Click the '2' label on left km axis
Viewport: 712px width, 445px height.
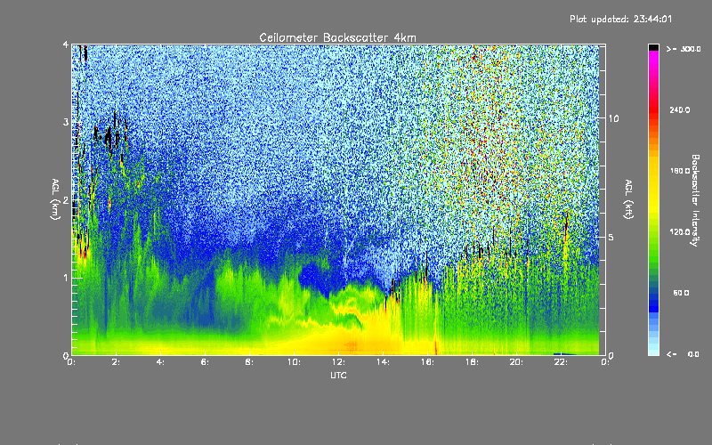66,199
